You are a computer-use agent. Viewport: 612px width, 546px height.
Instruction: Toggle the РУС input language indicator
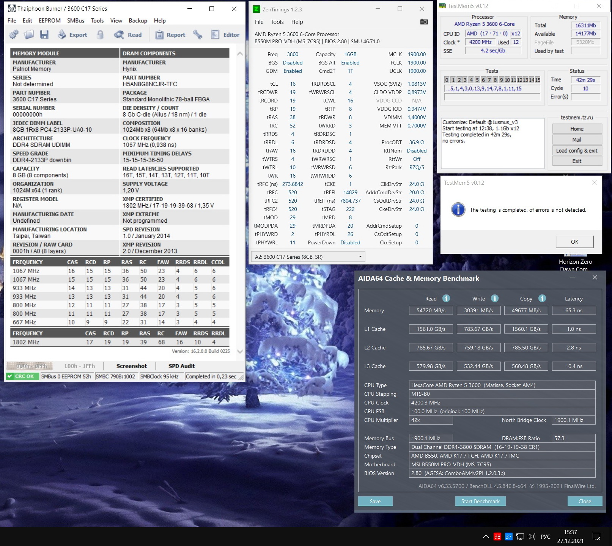(545, 537)
